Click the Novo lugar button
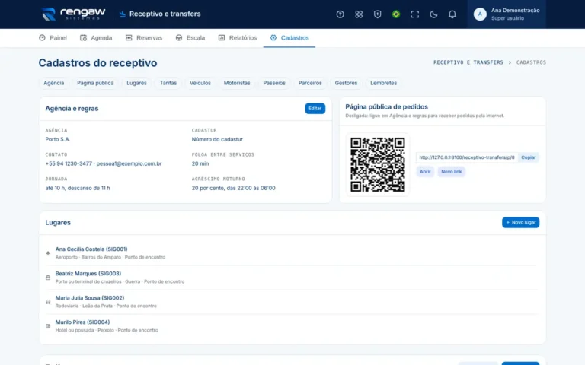This screenshot has width=585, height=365. pos(520,222)
